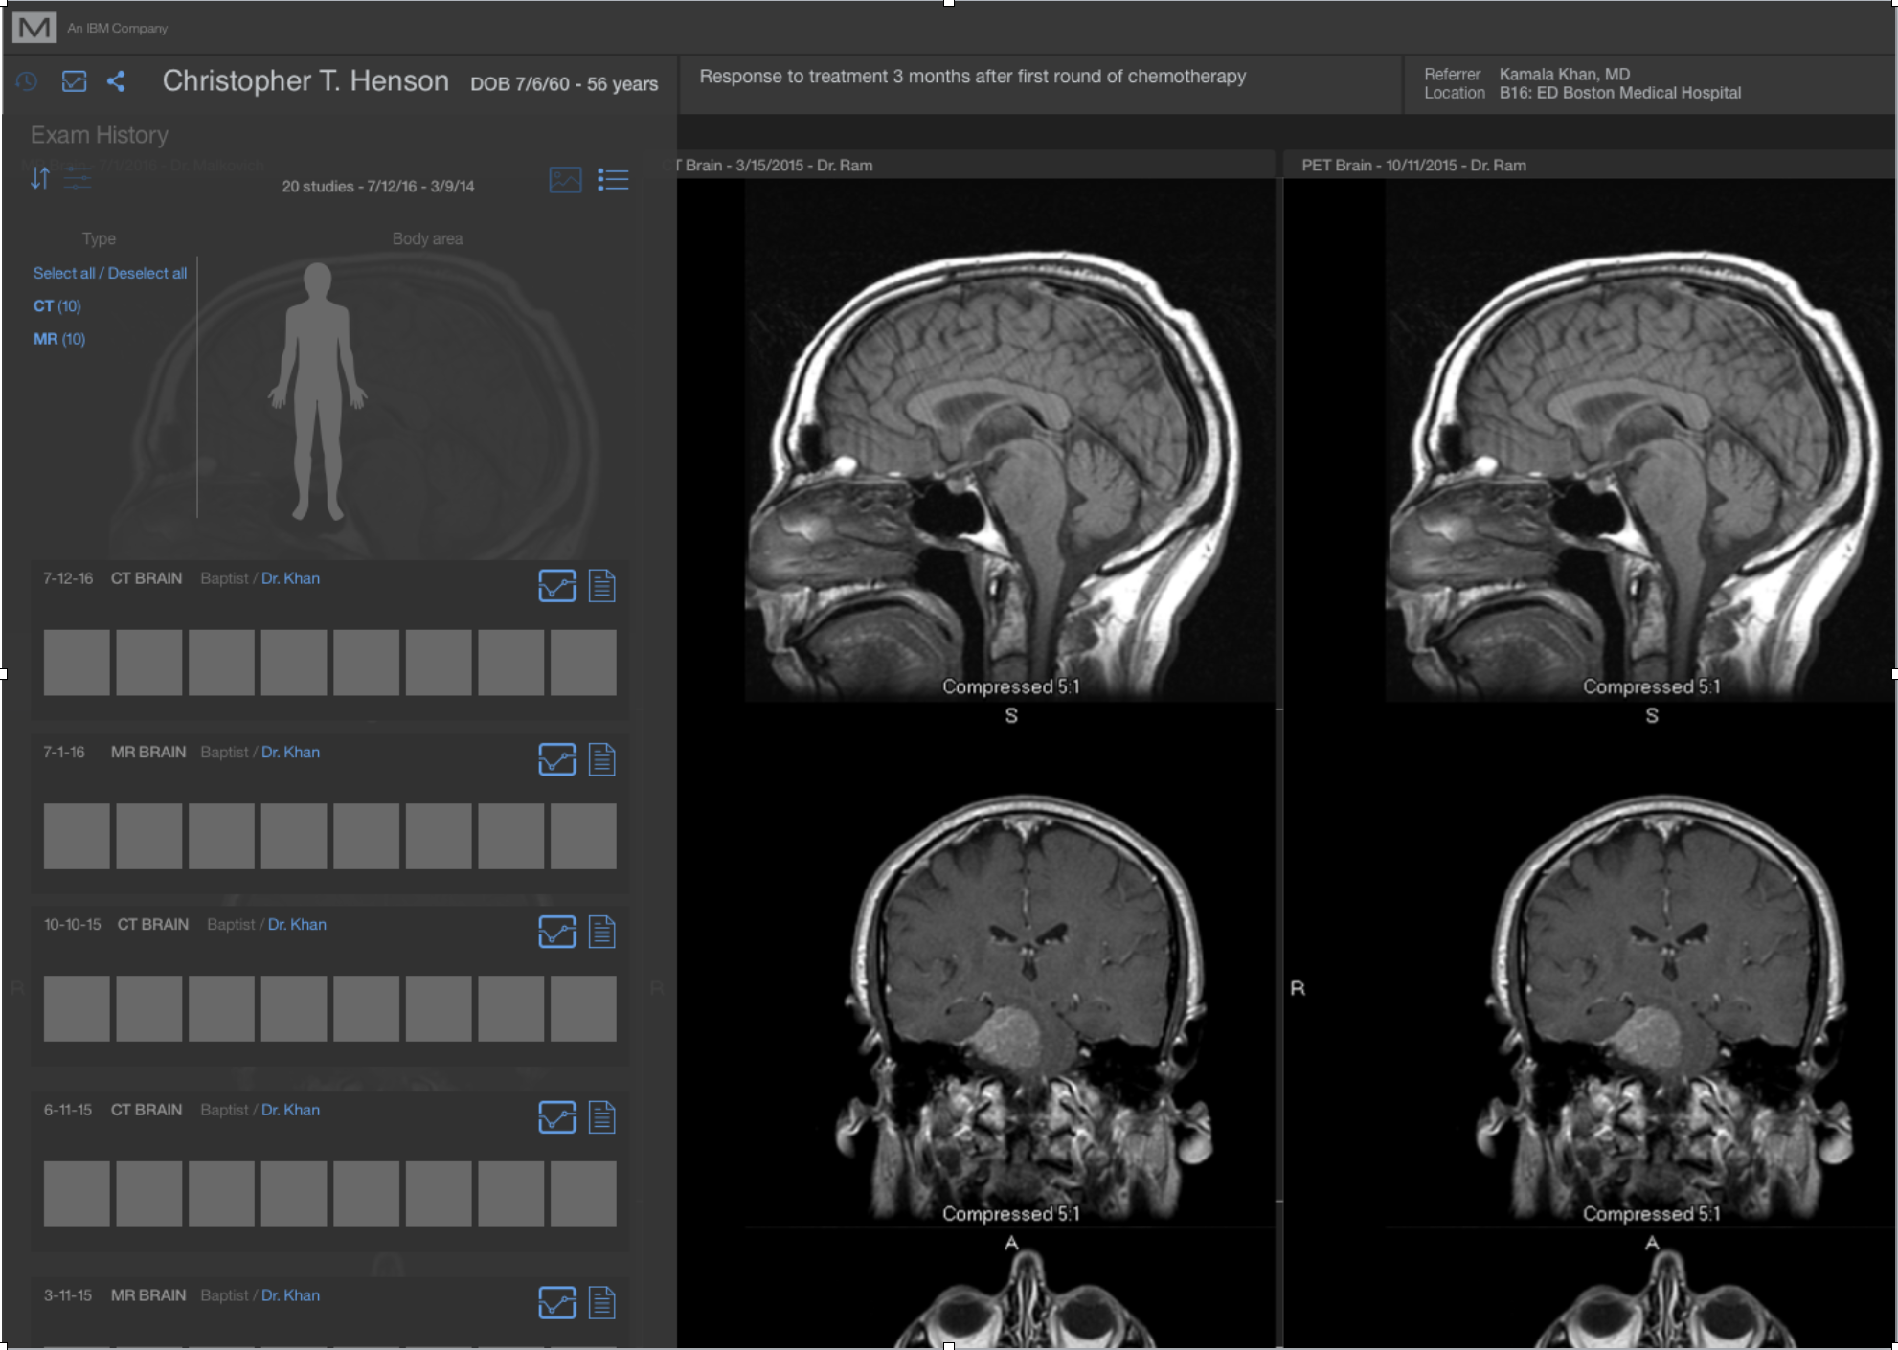This screenshot has width=1898, height=1350.
Task: Select body area on human figure
Action: 317,393
